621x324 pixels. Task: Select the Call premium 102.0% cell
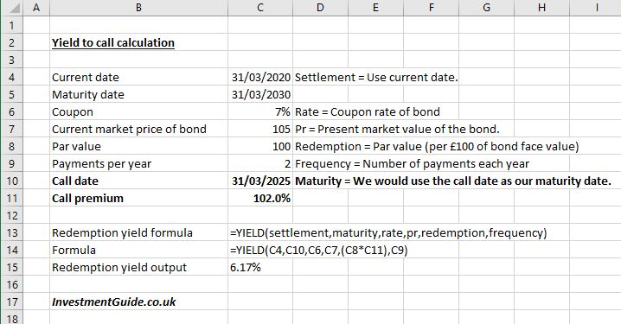260,198
